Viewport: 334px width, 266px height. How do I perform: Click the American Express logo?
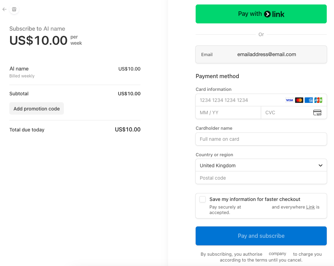(x=309, y=100)
